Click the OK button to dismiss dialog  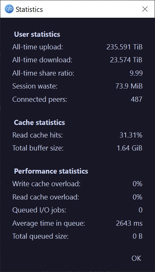136,258
